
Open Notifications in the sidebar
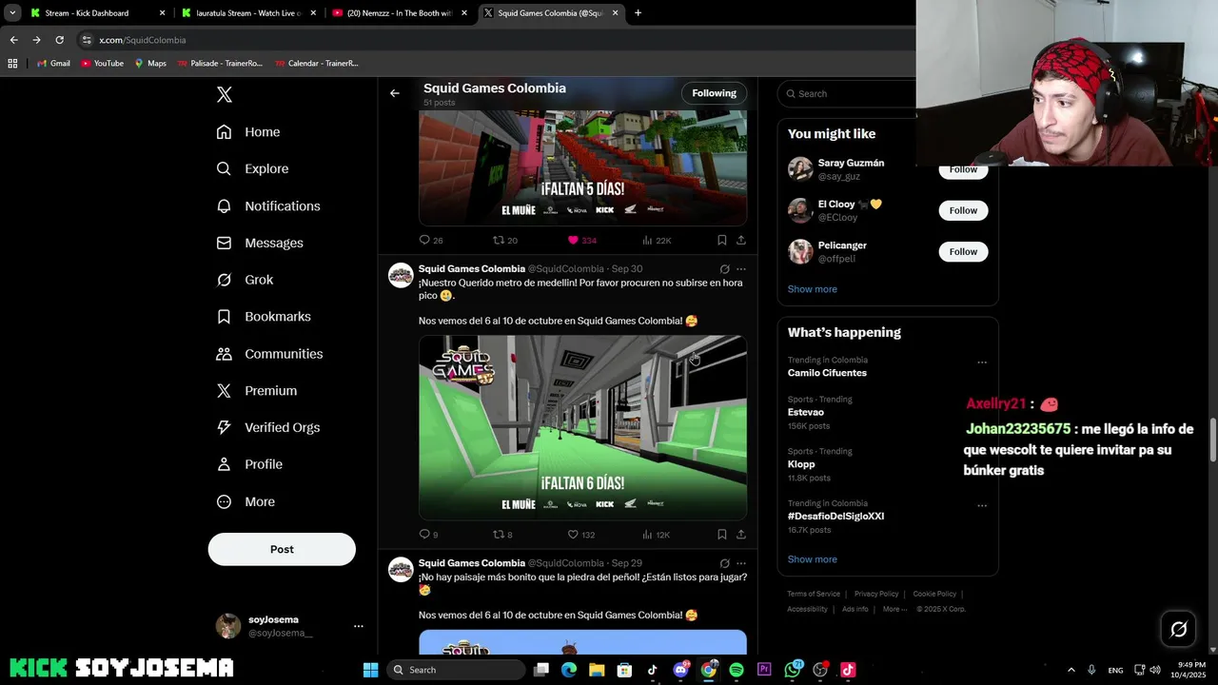[268, 205]
